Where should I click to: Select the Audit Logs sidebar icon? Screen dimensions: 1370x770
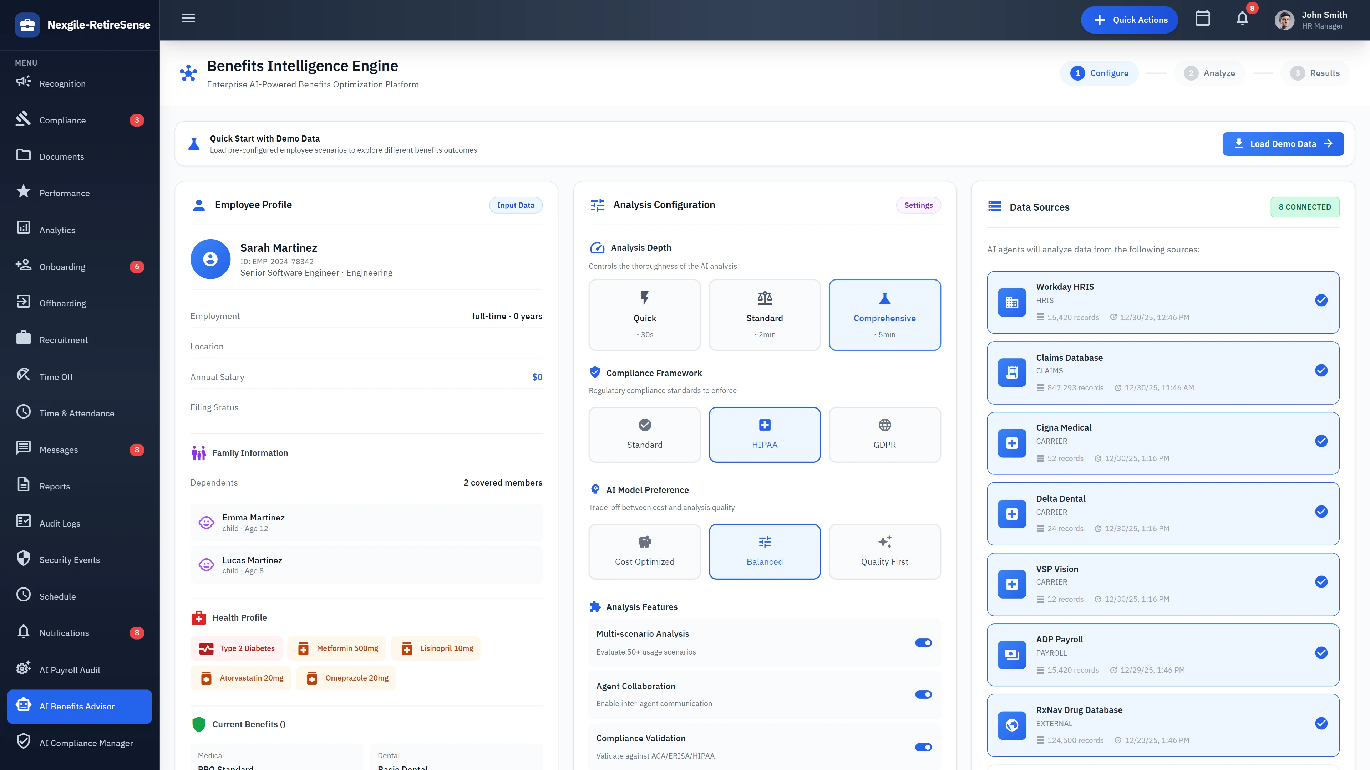click(x=24, y=522)
